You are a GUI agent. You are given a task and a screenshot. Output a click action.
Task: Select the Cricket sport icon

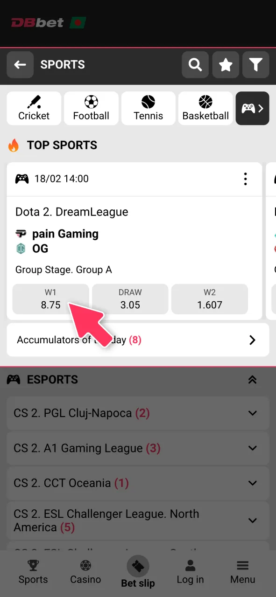click(x=34, y=108)
